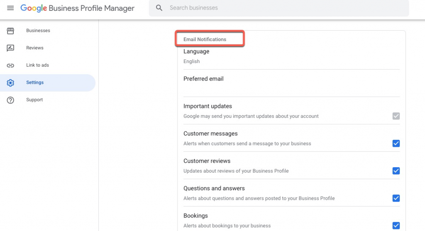Image resolution: width=425 pixels, height=231 pixels.
Task: Click the Questions and answers label
Action: (214, 188)
